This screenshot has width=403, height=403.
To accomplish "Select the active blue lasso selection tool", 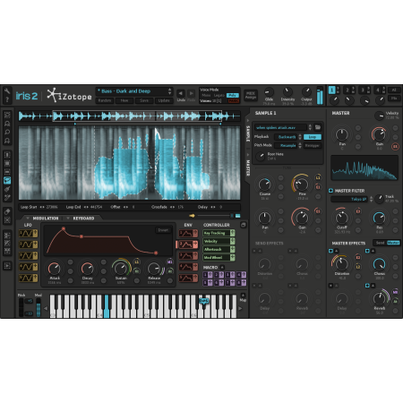I will [x=7, y=180].
